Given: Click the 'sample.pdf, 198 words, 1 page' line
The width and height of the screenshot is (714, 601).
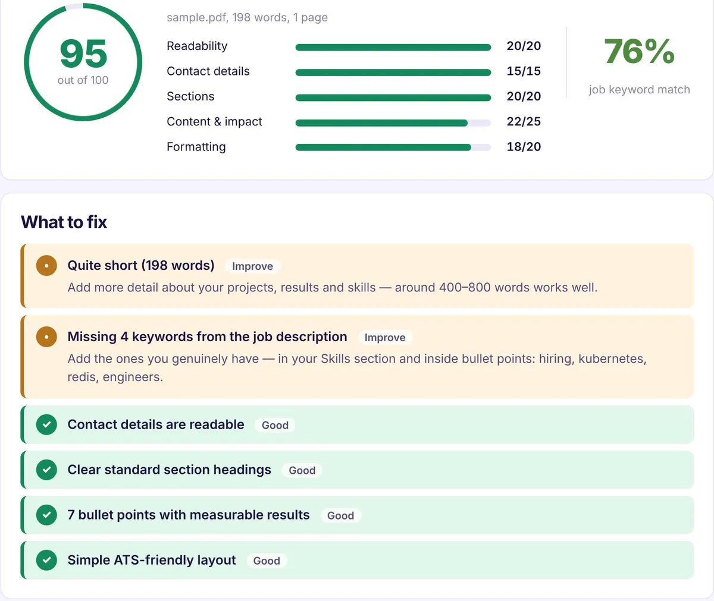Looking at the screenshot, I should click(247, 17).
